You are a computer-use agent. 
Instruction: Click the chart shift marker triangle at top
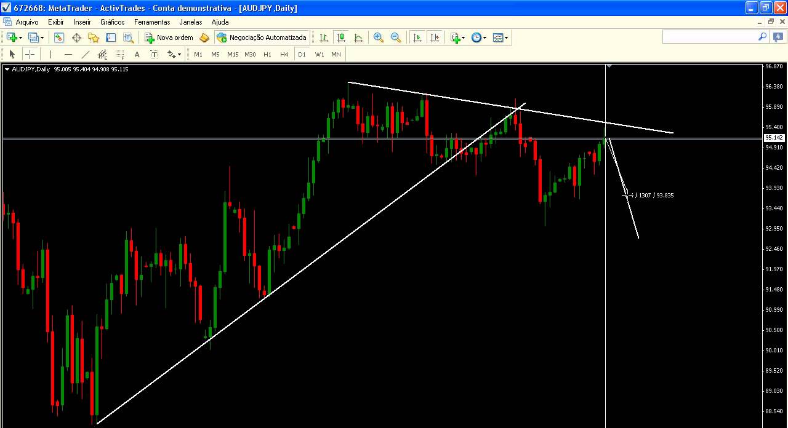tap(608, 66)
